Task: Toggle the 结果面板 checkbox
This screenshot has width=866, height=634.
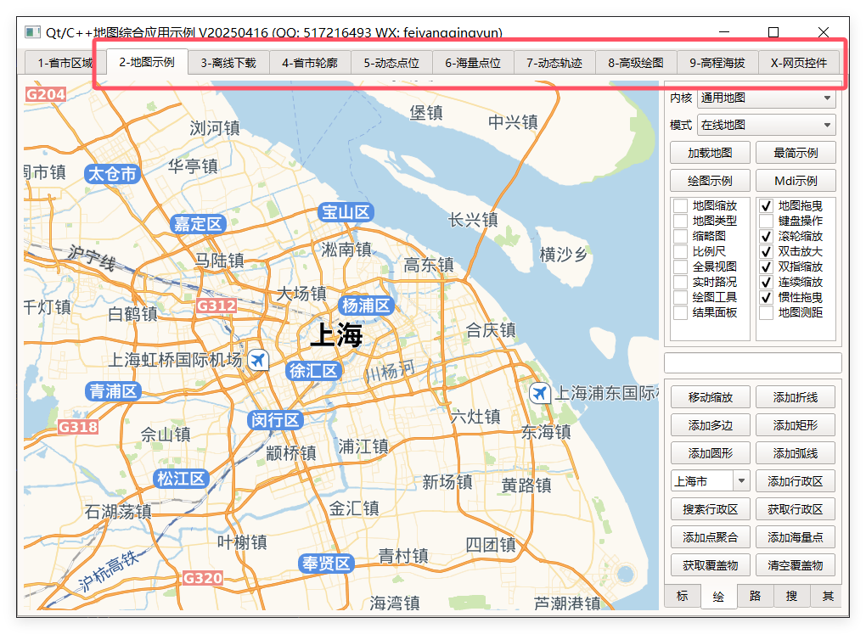Action: tap(681, 312)
